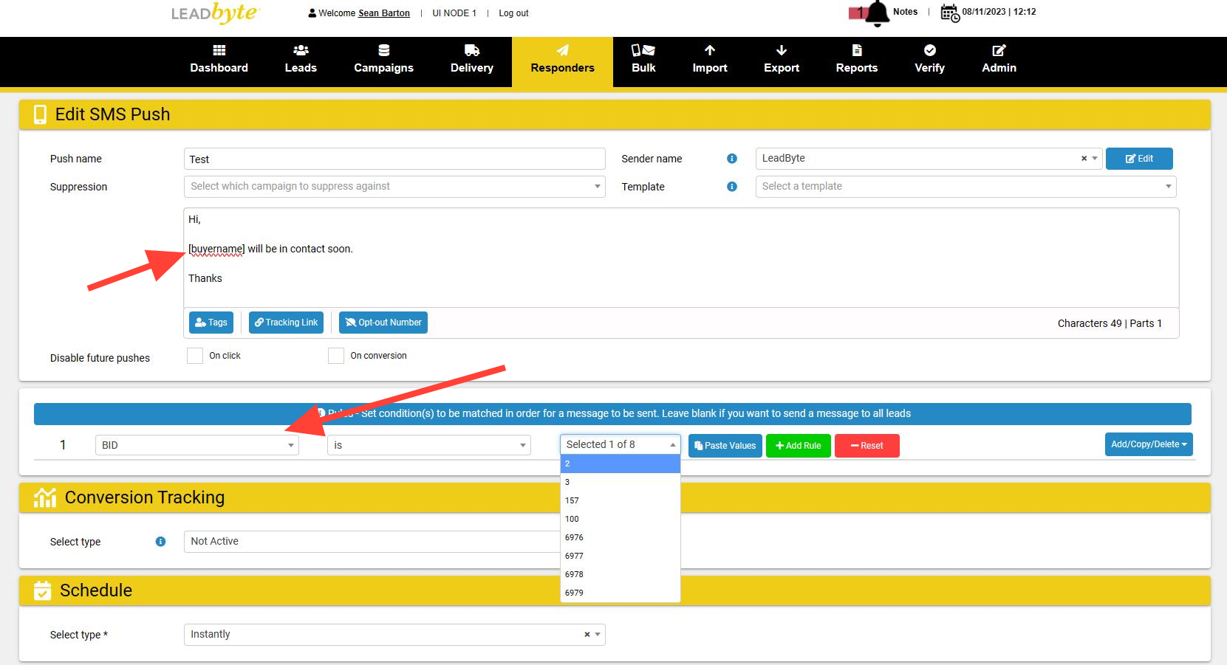
Task: Click the Log out link
Action: (x=513, y=13)
